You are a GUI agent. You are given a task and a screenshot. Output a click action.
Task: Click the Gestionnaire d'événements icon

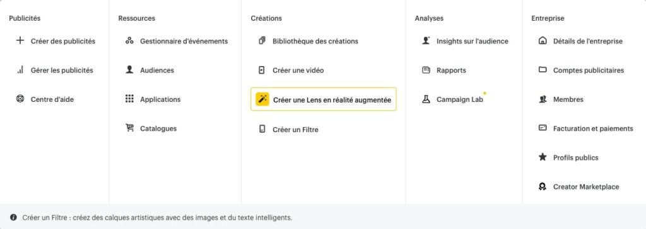[x=129, y=41]
